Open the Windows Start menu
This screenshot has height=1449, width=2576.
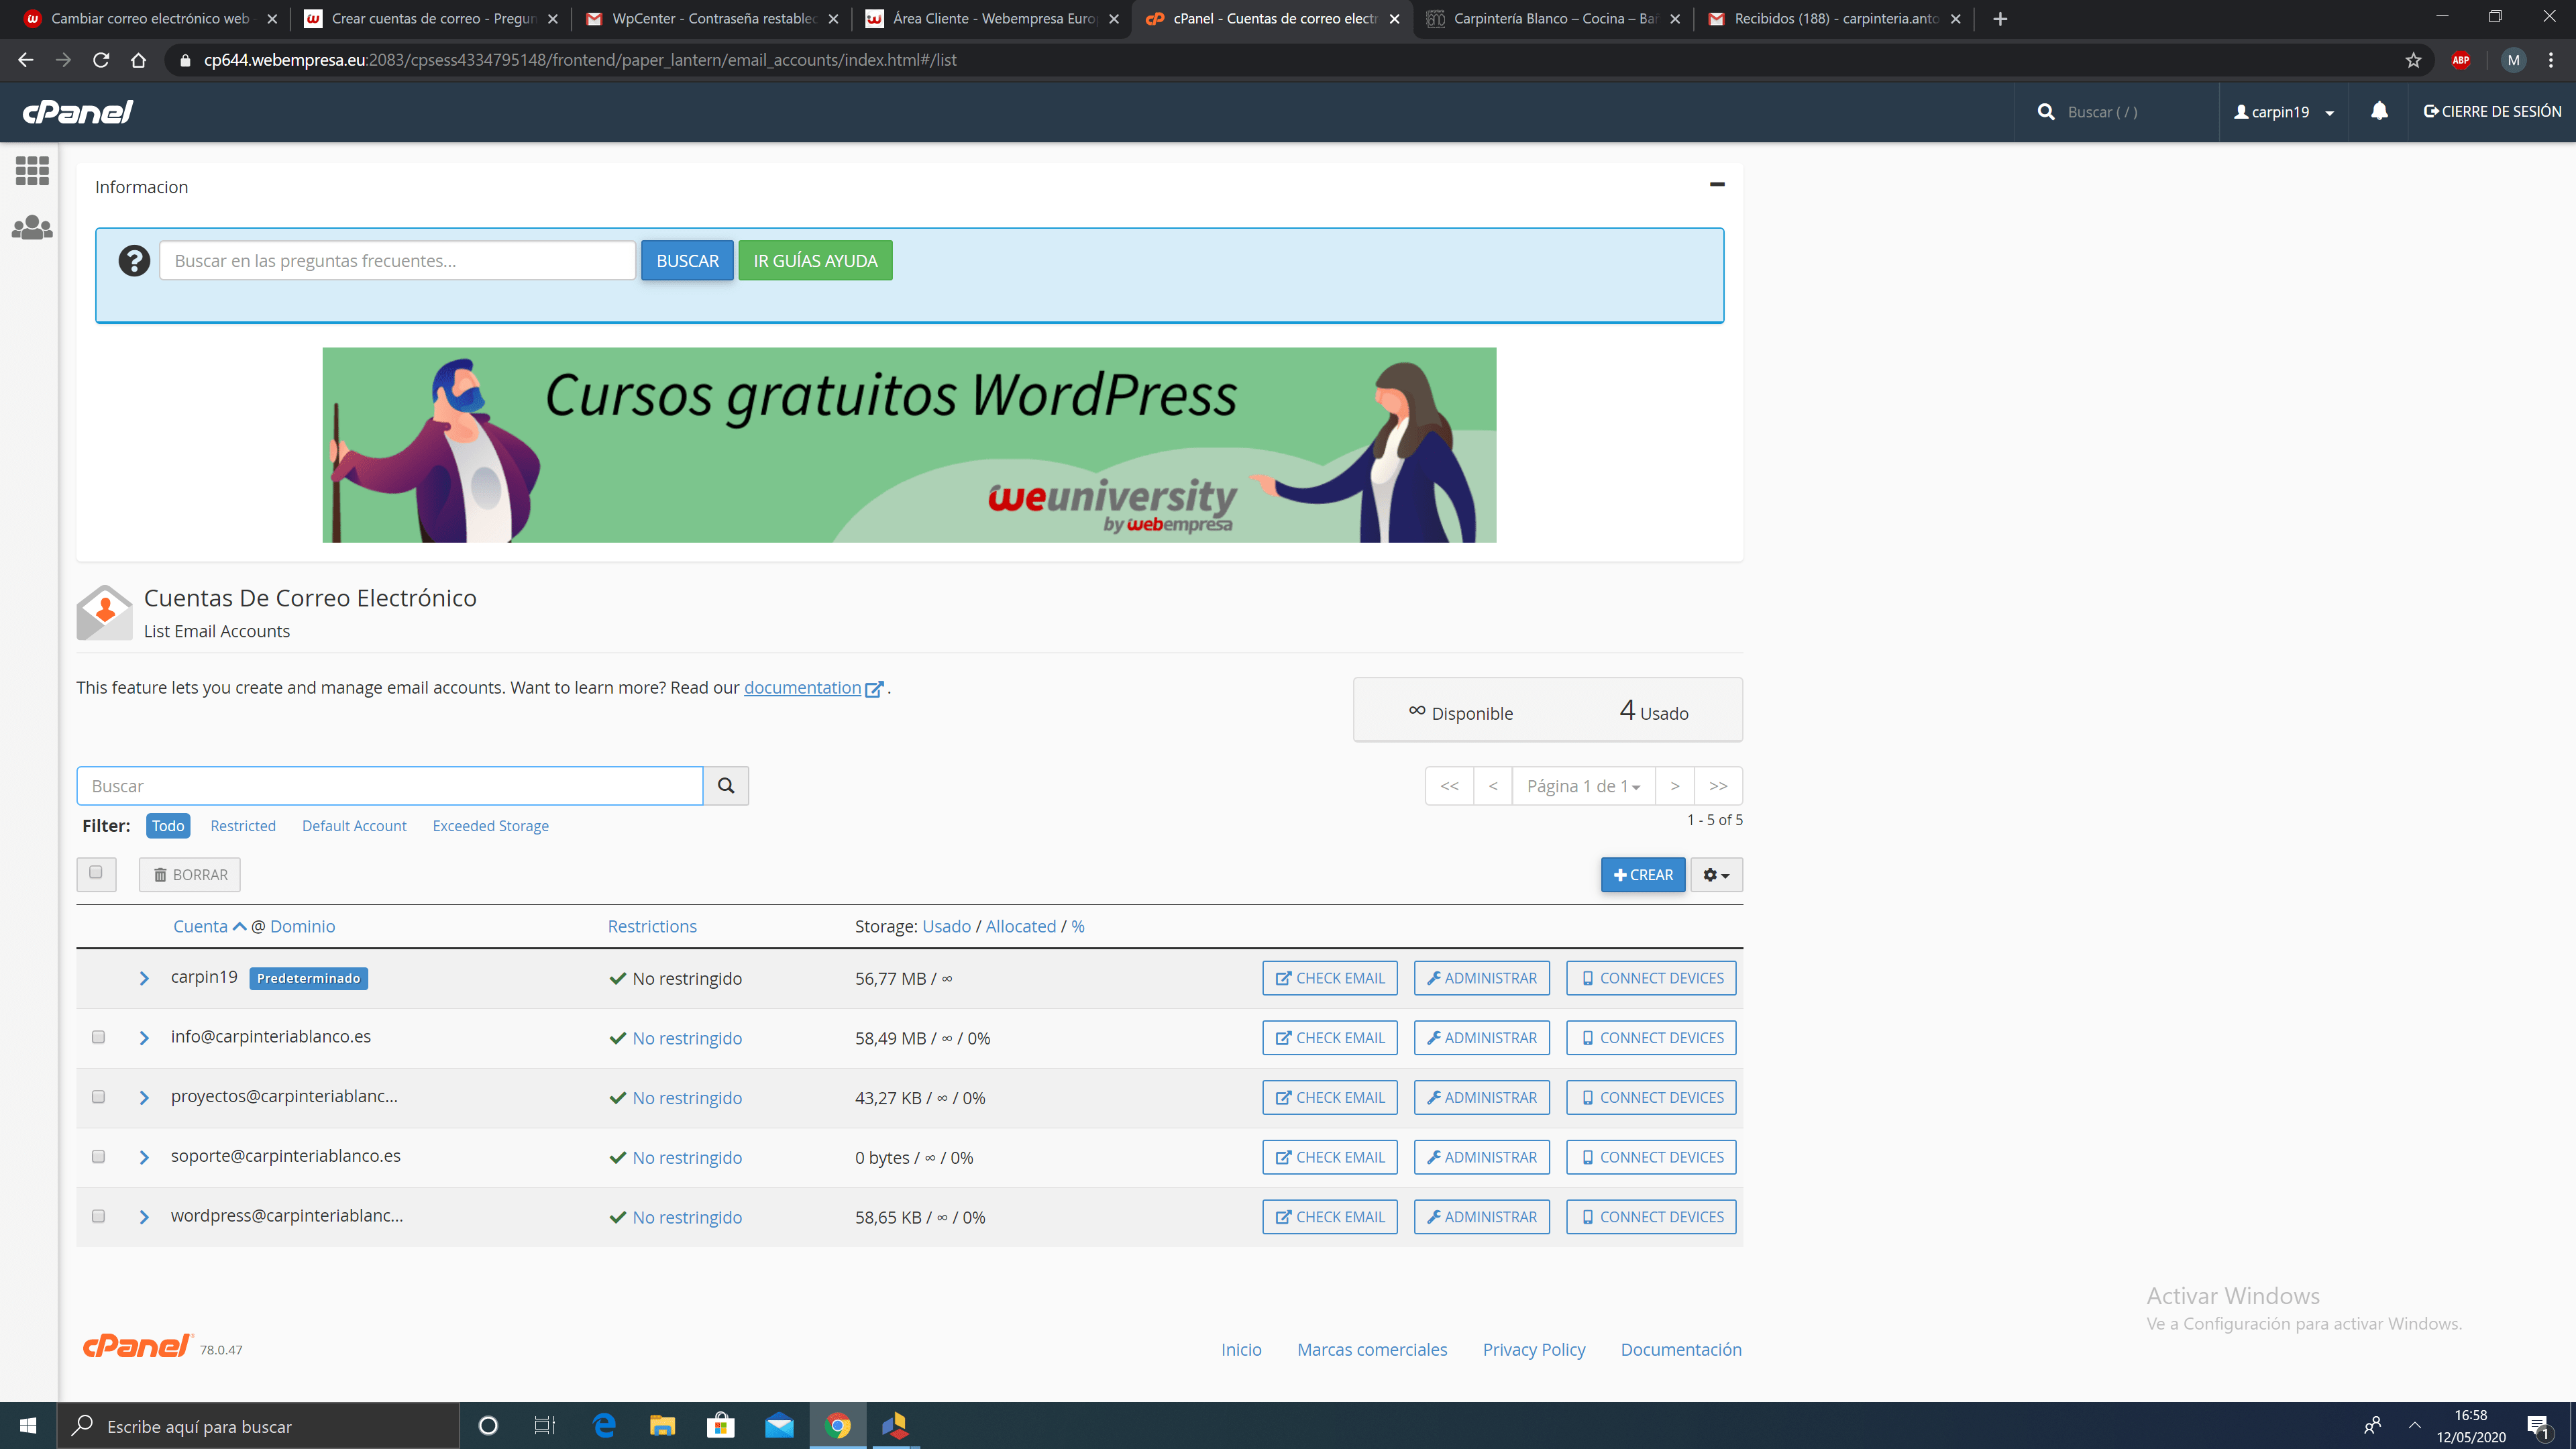(28, 1426)
